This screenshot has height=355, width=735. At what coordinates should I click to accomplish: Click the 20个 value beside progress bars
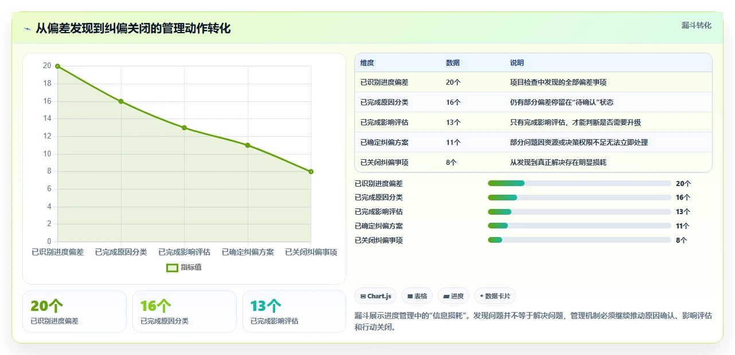[x=683, y=184]
